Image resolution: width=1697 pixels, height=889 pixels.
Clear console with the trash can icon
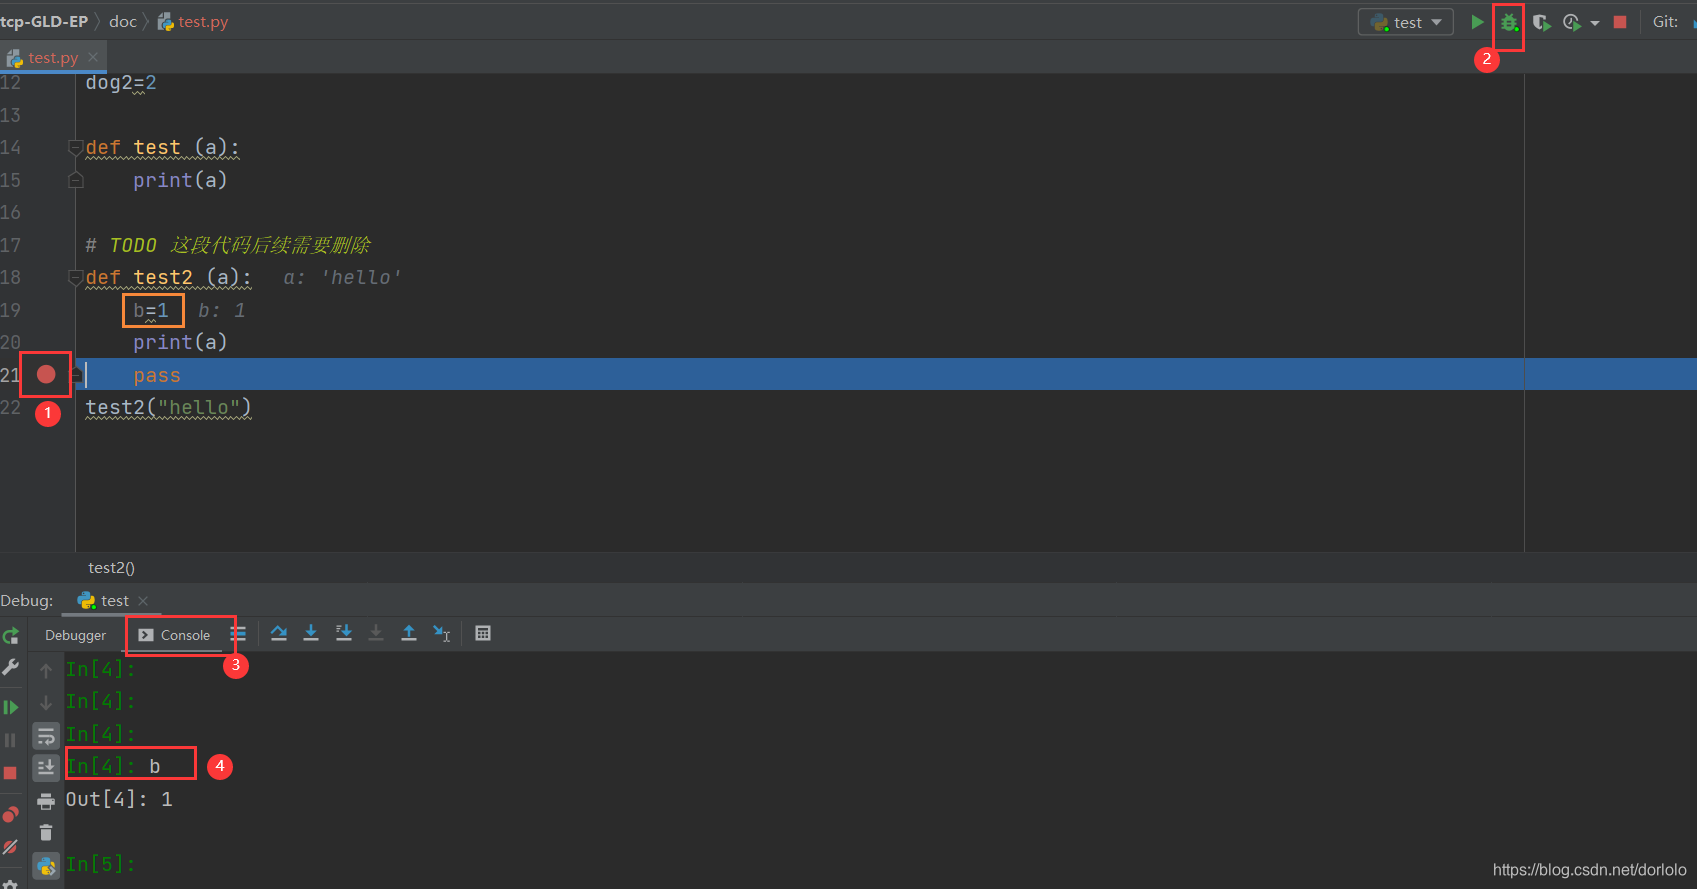click(x=46, y=832)
